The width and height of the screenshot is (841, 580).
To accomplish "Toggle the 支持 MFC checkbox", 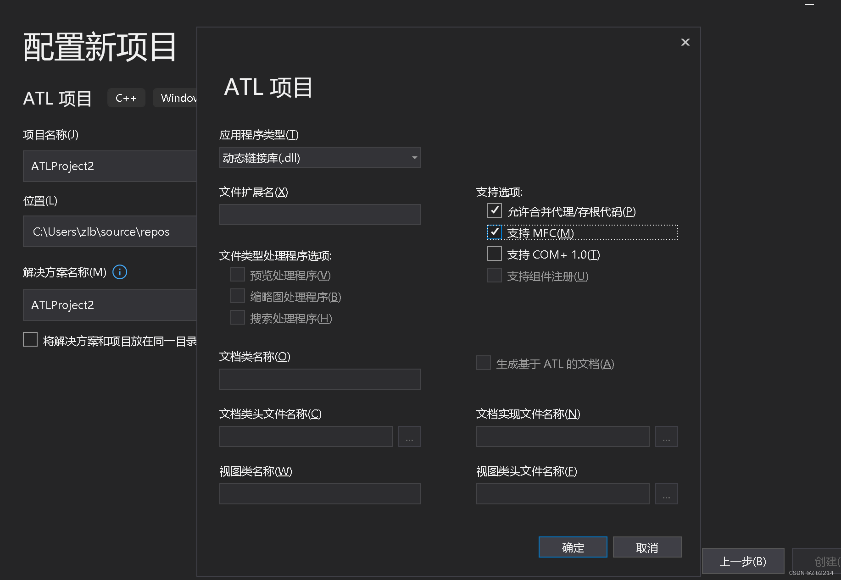I will [x=494, y=232].
